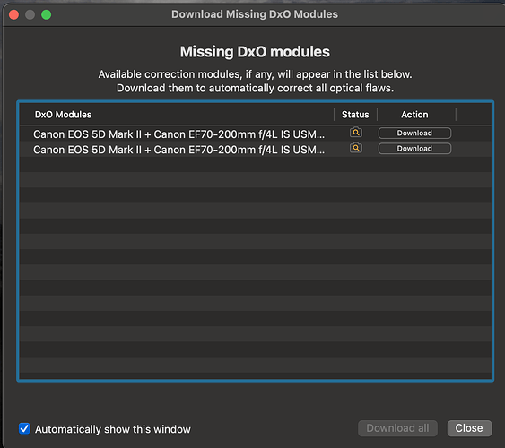The image size is (505, 448).
Task: Download the first Canon EOS 5D Mark II module
Action: pos(414,133)
